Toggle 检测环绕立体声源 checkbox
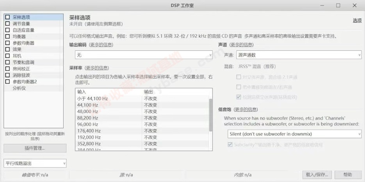 pos(239,97)
